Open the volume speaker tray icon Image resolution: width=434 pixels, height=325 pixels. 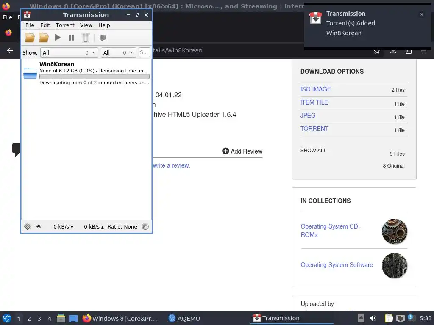tap(373, 318)
